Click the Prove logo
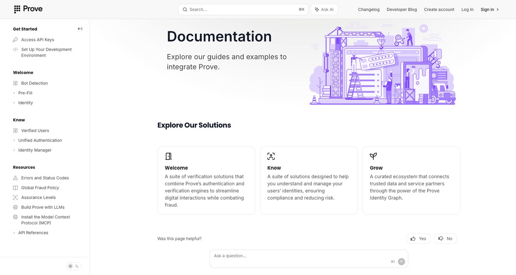This screenshot has width=516, height=275. click(28, 9)
